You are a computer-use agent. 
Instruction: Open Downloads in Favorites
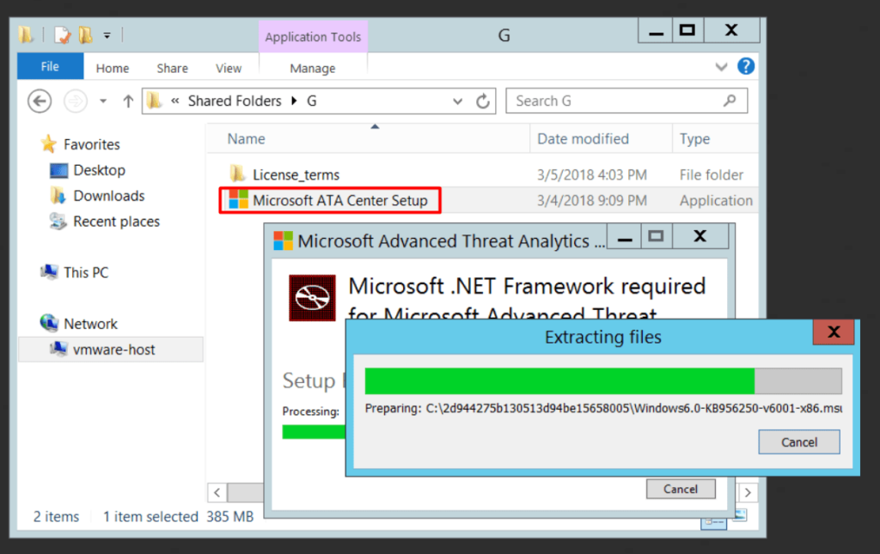click(x=109, y=196)
